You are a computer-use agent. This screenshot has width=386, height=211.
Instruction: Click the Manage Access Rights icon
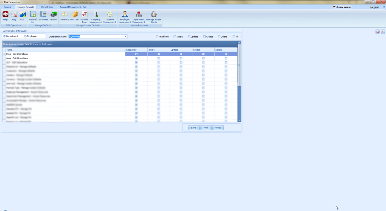coord(154,16)
